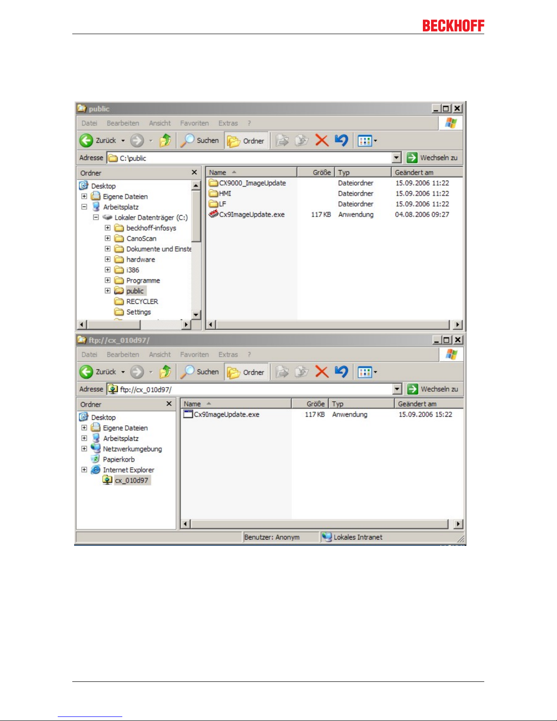The height and width of the screenshot is (721, 557).
Task: Select Settings folder in tree
Action: (139, 312)
